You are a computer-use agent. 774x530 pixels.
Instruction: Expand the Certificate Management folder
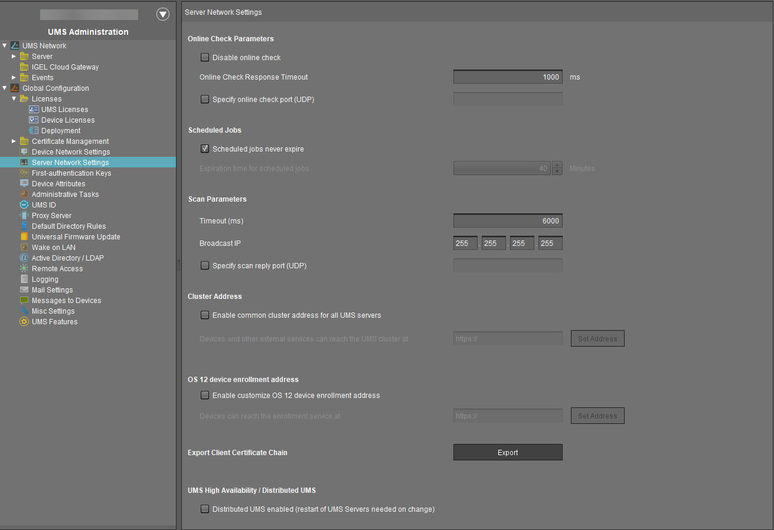14,141
